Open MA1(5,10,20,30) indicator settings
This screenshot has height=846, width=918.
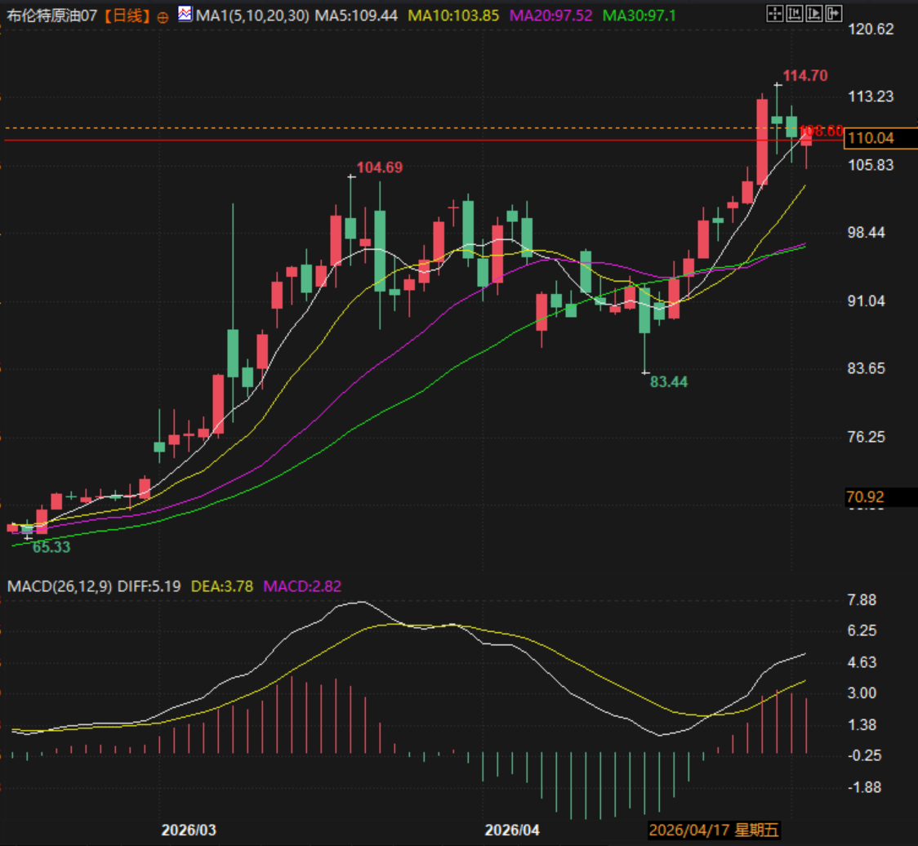(252, 16)
